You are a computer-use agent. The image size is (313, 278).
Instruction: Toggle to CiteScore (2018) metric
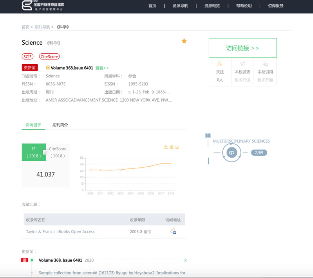point(58,152)
